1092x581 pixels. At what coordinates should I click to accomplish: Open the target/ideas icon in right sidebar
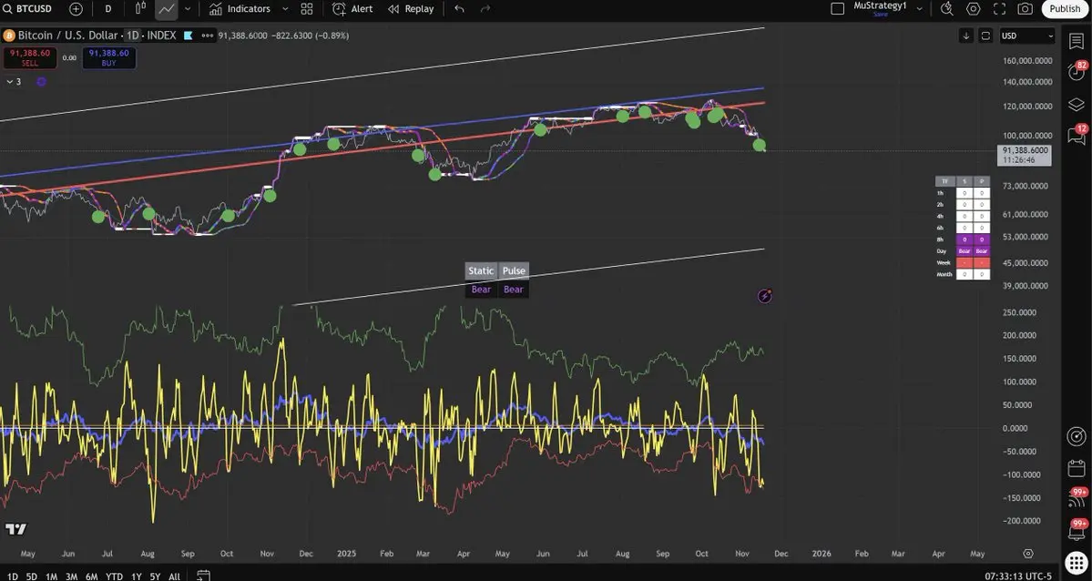click(x=1077, y=436)
